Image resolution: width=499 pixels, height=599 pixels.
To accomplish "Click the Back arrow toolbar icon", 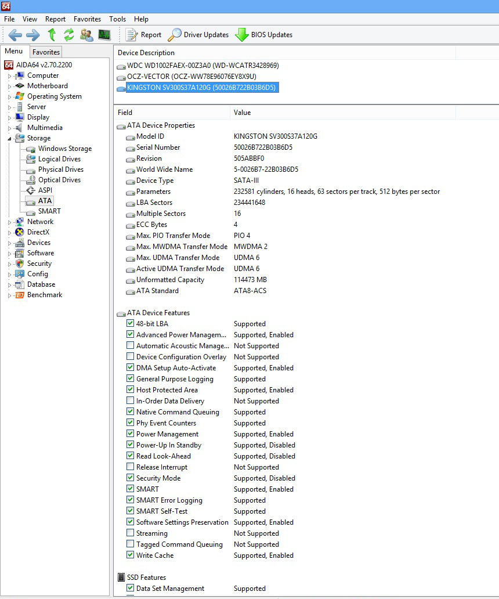I will coord(15,35).
